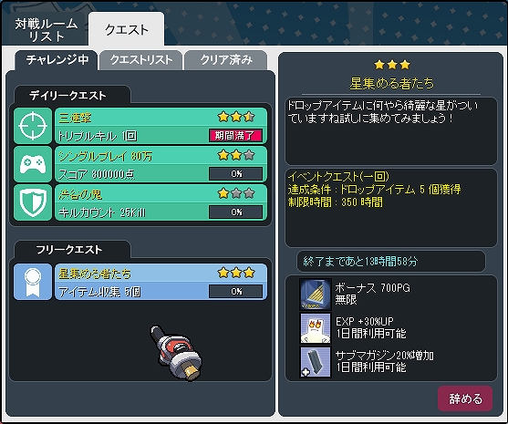Open the クエスト main tab

click(x=127, y=29)
